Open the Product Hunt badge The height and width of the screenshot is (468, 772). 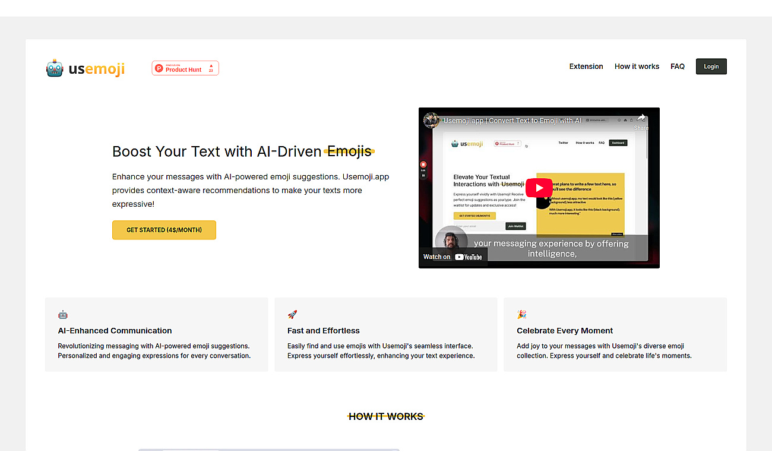coord(185,68)
